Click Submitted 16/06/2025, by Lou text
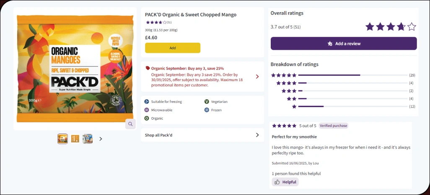The height and width of the screenshot is (195, 430). point(295,163)
